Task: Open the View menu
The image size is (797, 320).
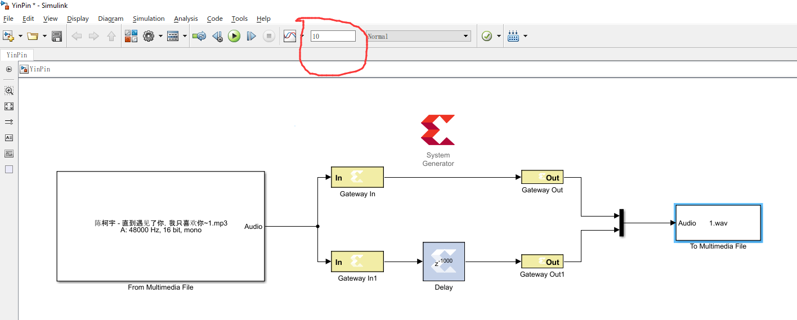Action: [x=51, y=19]
